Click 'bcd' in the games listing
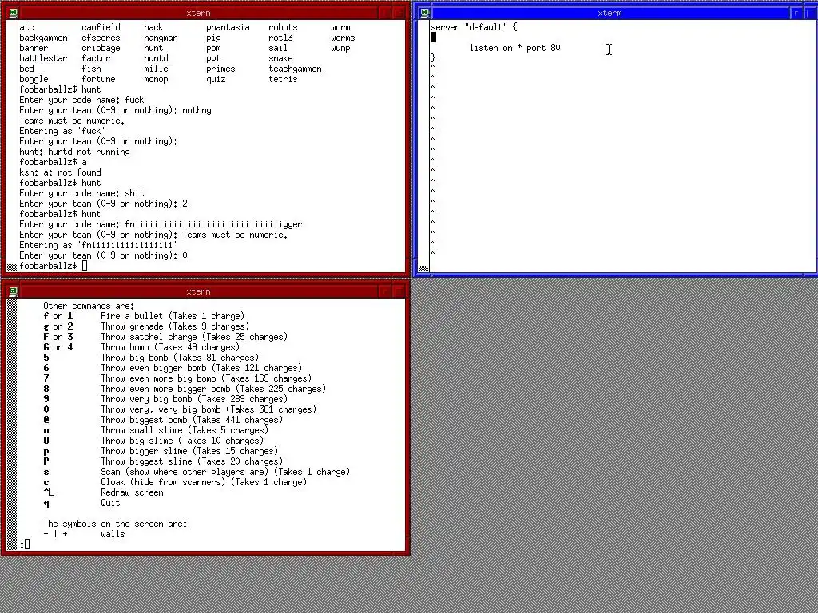 click(26, 69)
